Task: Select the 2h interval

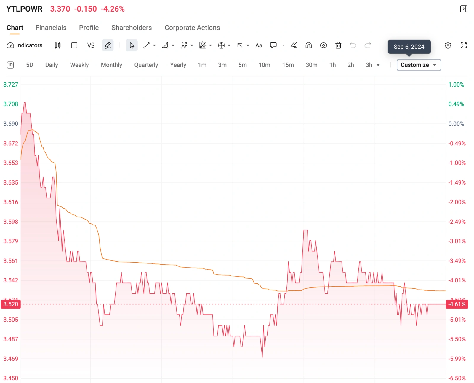Action: pyautogui.click(x=351, y=65)
